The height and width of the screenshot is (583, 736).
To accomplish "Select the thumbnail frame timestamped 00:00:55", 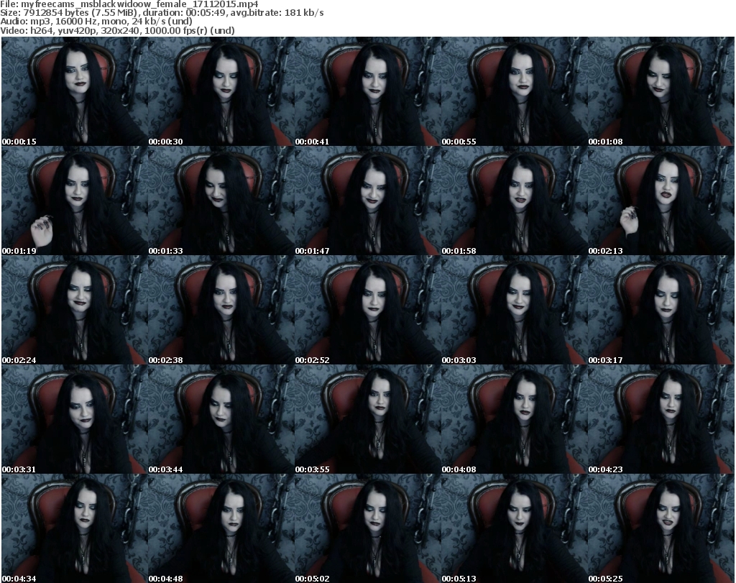I will tap(514, 91).
